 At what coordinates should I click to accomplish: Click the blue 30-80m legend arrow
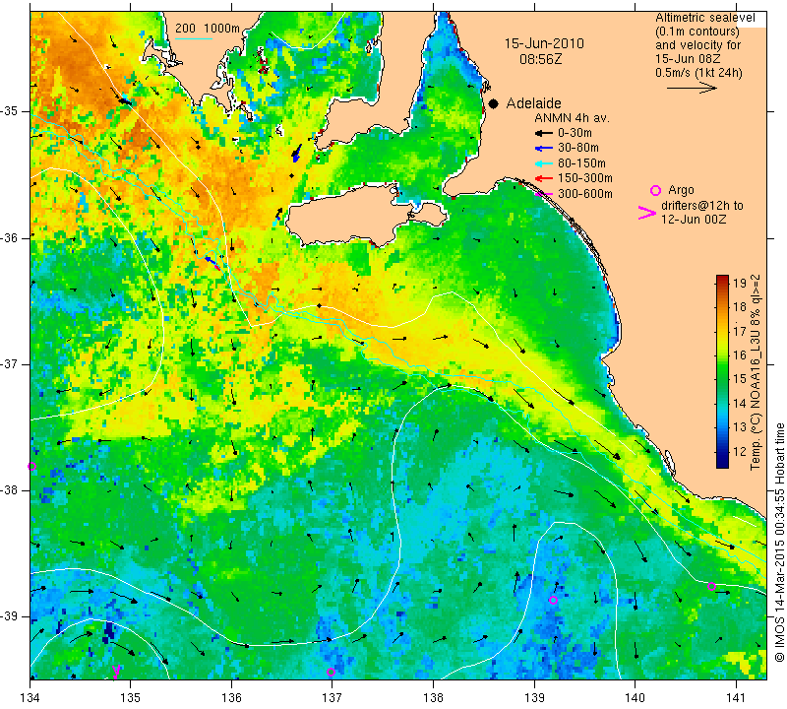(x=544, y=149)
